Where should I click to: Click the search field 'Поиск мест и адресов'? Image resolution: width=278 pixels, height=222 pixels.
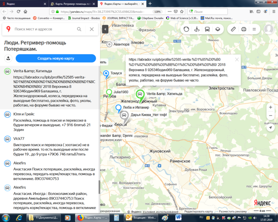(x=45, y=29)
